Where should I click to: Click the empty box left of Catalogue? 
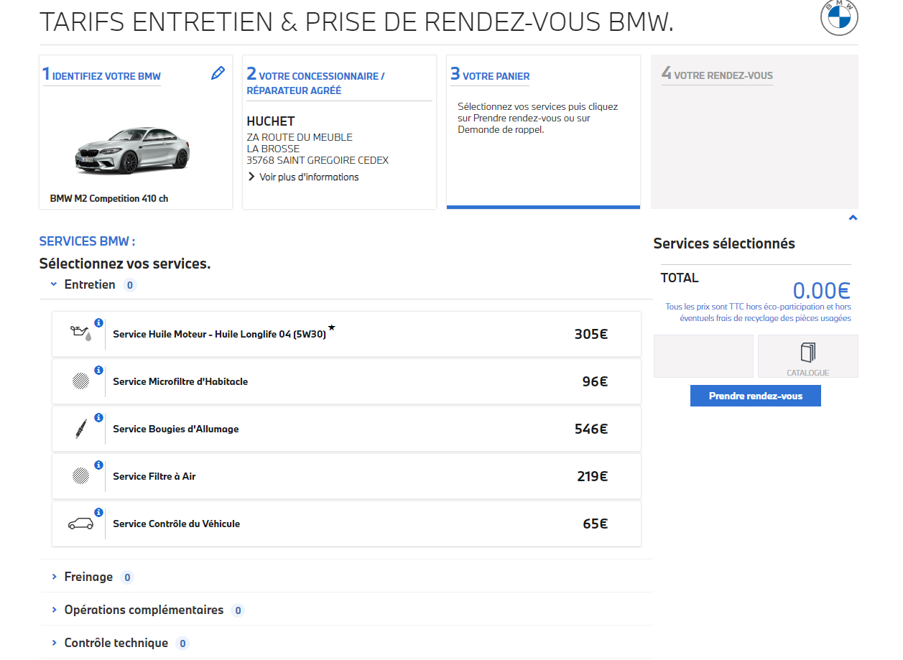point(703,356)
